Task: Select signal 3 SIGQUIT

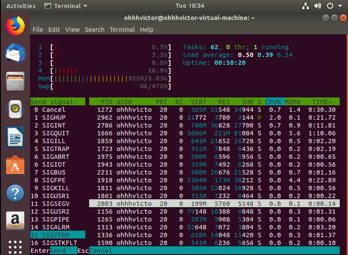Action: pos(58,133)
